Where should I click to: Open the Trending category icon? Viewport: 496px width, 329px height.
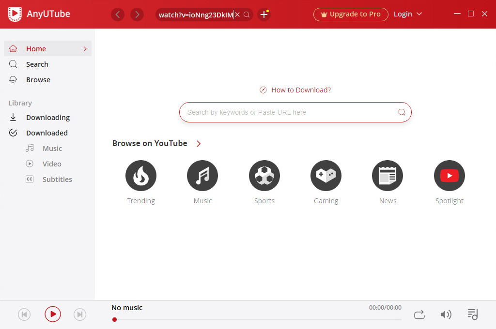click(x=140, y=176)
